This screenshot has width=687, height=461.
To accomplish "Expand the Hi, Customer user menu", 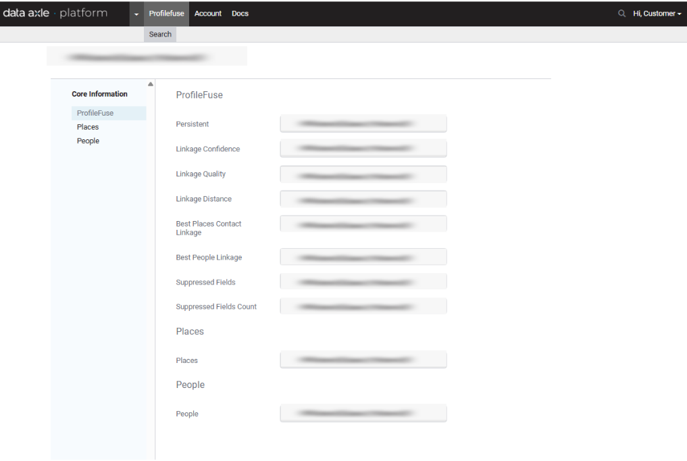I will [657, 14].
